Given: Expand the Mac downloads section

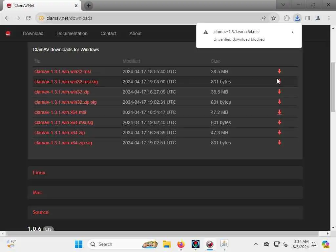Looking at the screenshot, I should click(165, 192).
